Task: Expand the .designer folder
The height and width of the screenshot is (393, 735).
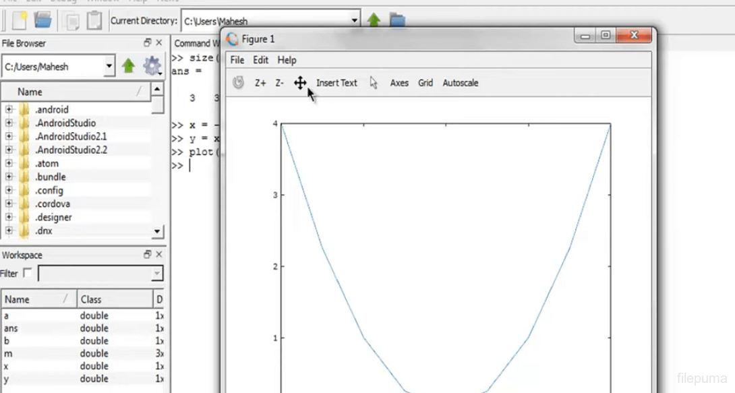Action: pos(9,217)
